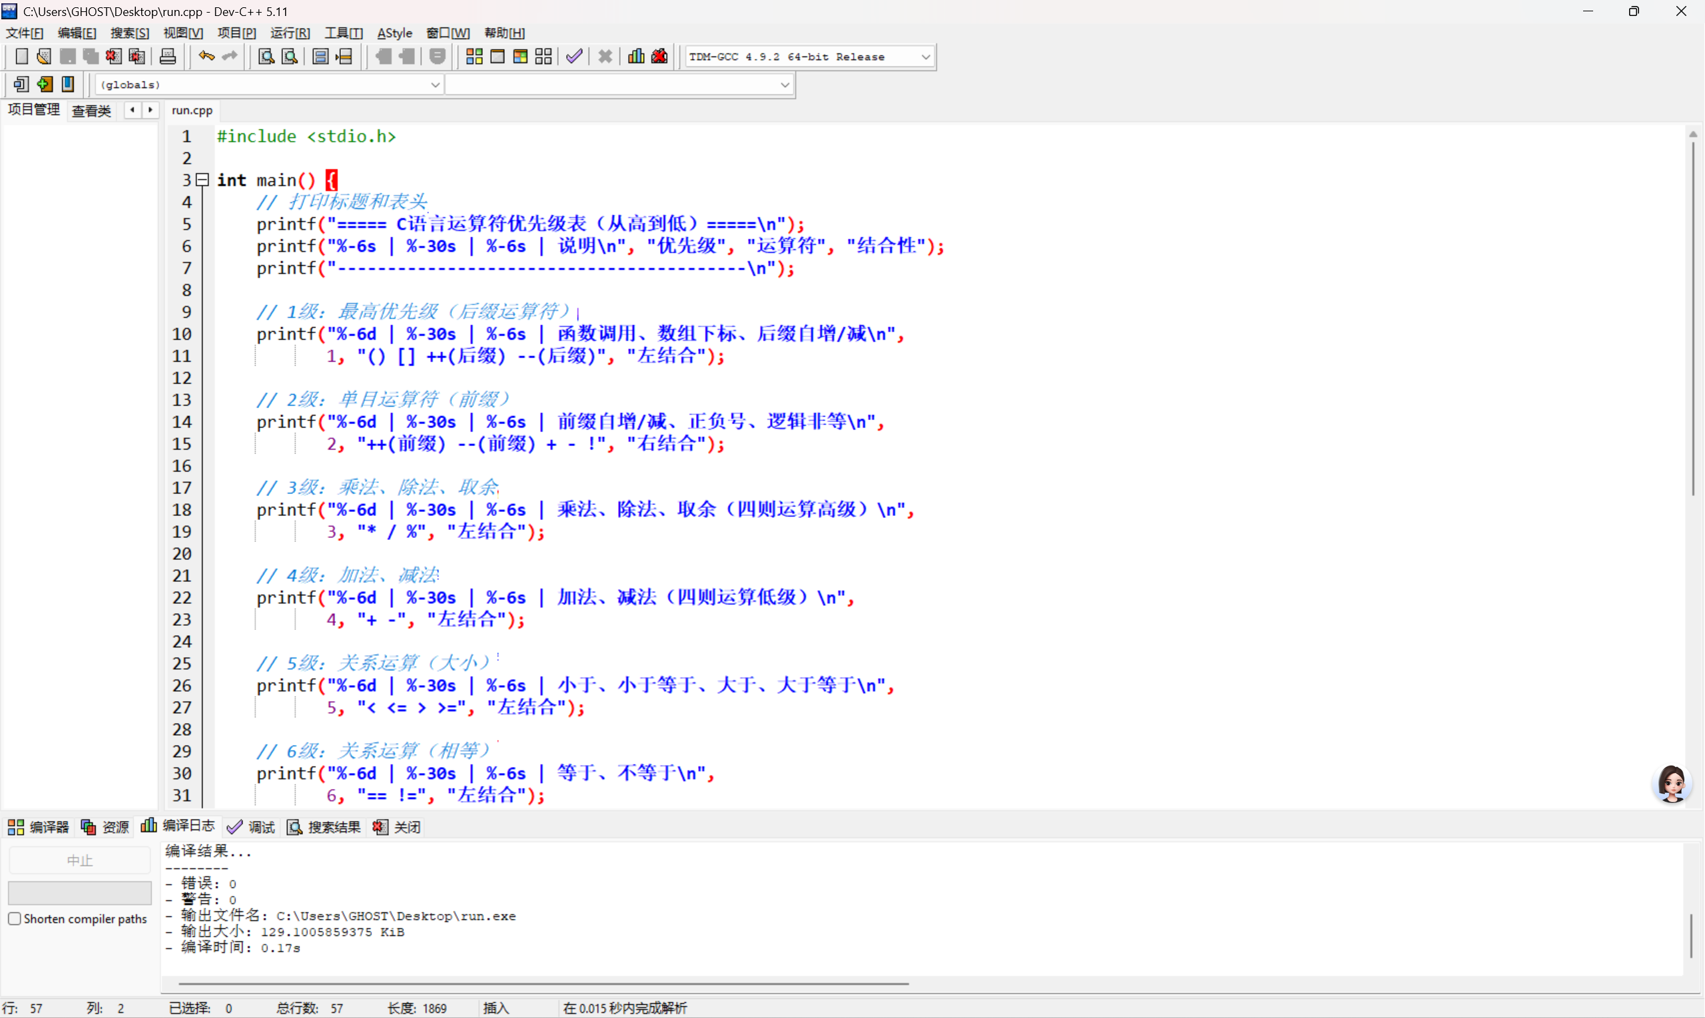Open the TDM-GCC compiler set dropdown
1705x1018 pixels.
[925, 57]
